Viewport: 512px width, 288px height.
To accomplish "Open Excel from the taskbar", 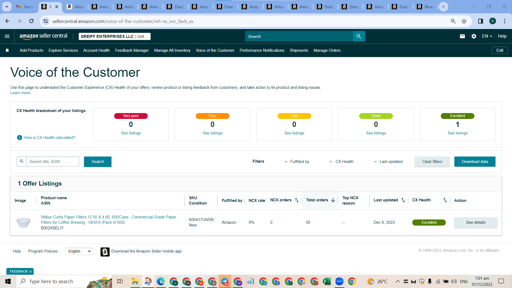I will 327,281.
